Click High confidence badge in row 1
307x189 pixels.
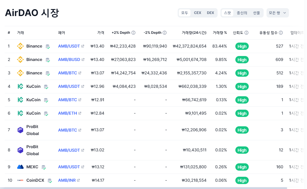242,46
